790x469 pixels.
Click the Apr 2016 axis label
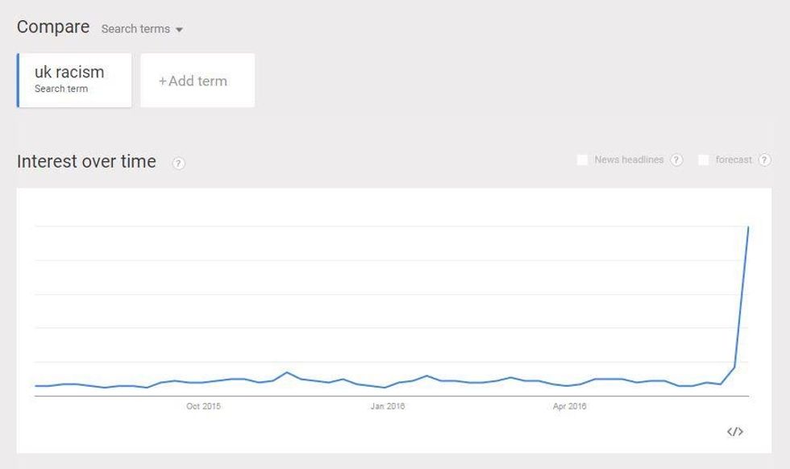(569, 406)
